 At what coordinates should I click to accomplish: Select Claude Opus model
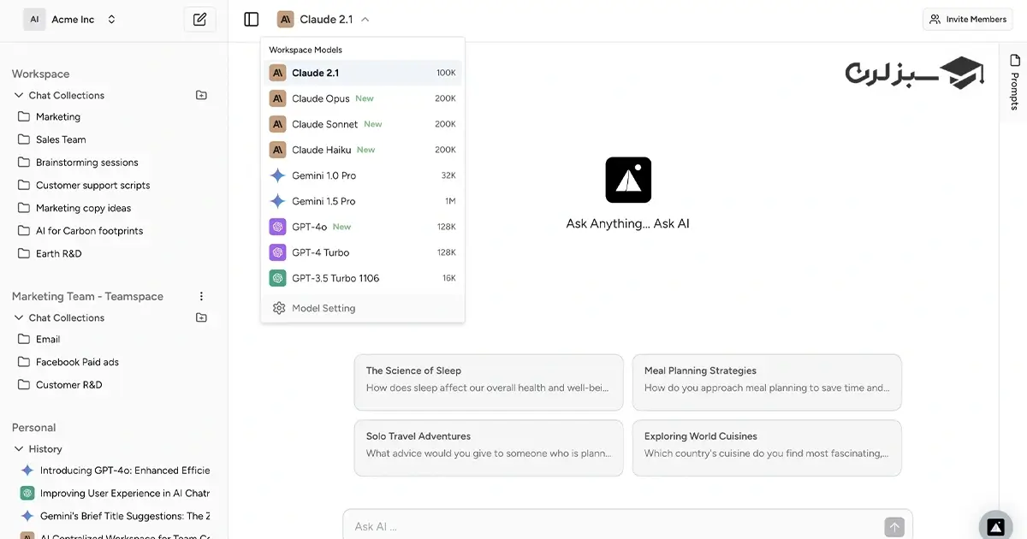click(363, 98)
